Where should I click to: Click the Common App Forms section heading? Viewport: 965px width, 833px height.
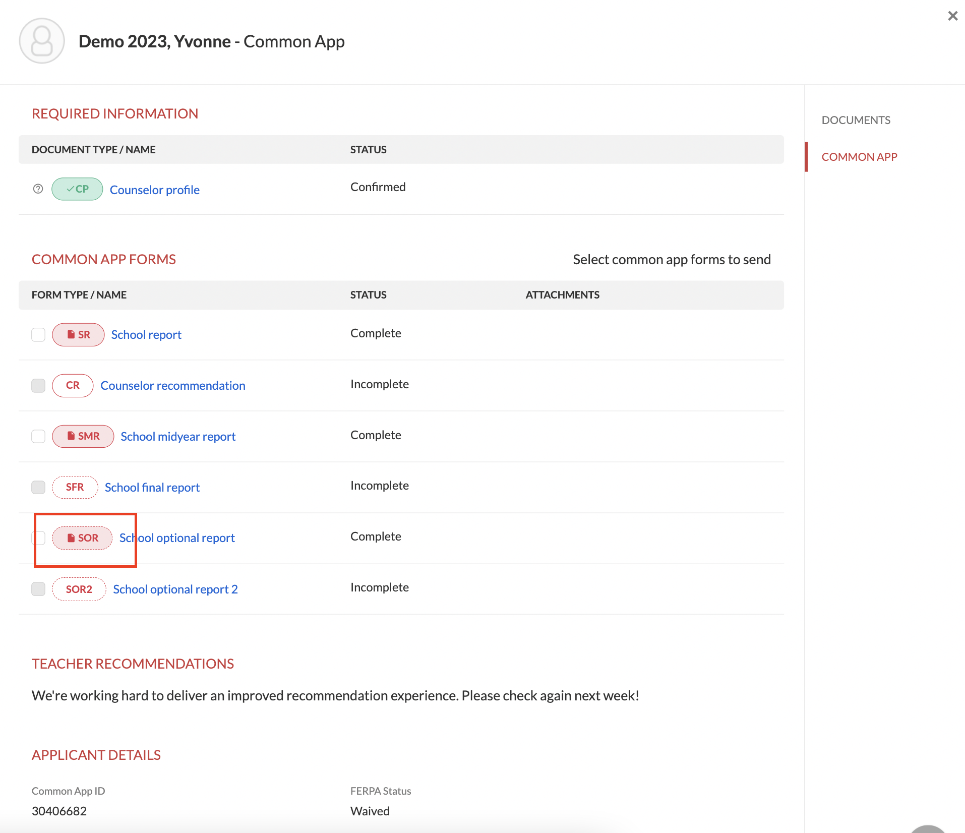103,259
